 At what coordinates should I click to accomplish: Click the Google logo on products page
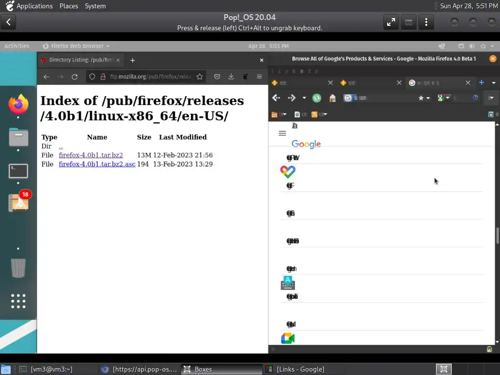pos(306,144)
